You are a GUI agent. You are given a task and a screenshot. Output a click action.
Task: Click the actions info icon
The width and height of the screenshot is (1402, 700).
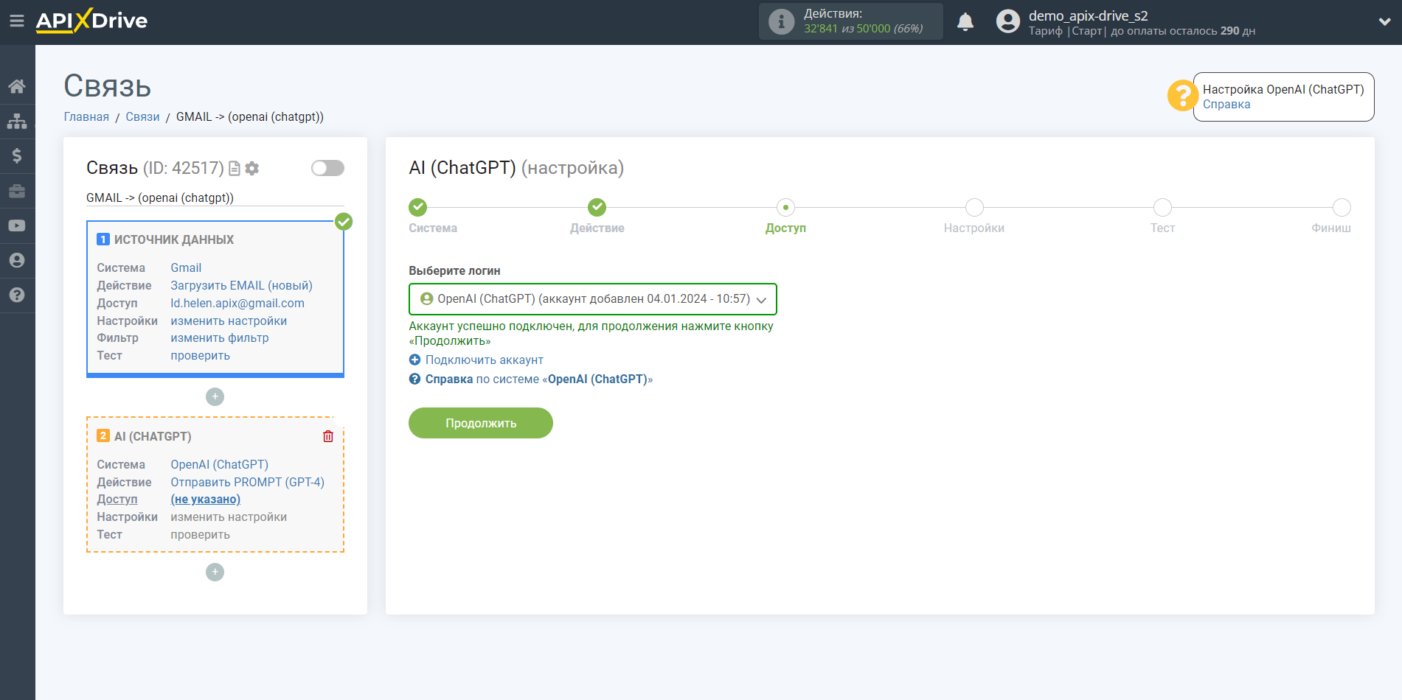tap(781, 21)
